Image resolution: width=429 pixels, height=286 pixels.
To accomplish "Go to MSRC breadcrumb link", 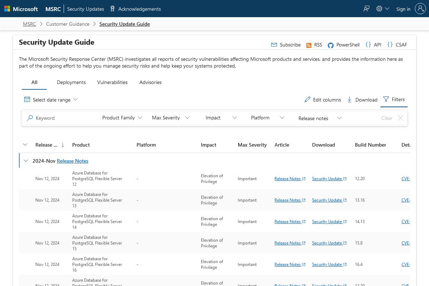I will pos(29,24).
